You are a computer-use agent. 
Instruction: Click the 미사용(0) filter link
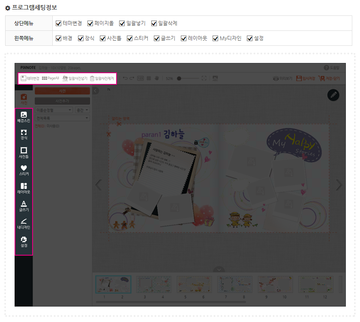[x=53, y=126]
